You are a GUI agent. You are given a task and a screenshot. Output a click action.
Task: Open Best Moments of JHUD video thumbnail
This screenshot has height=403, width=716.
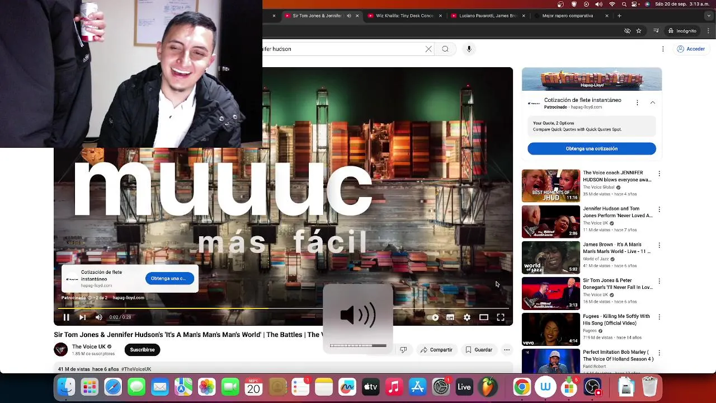point(550,186)
